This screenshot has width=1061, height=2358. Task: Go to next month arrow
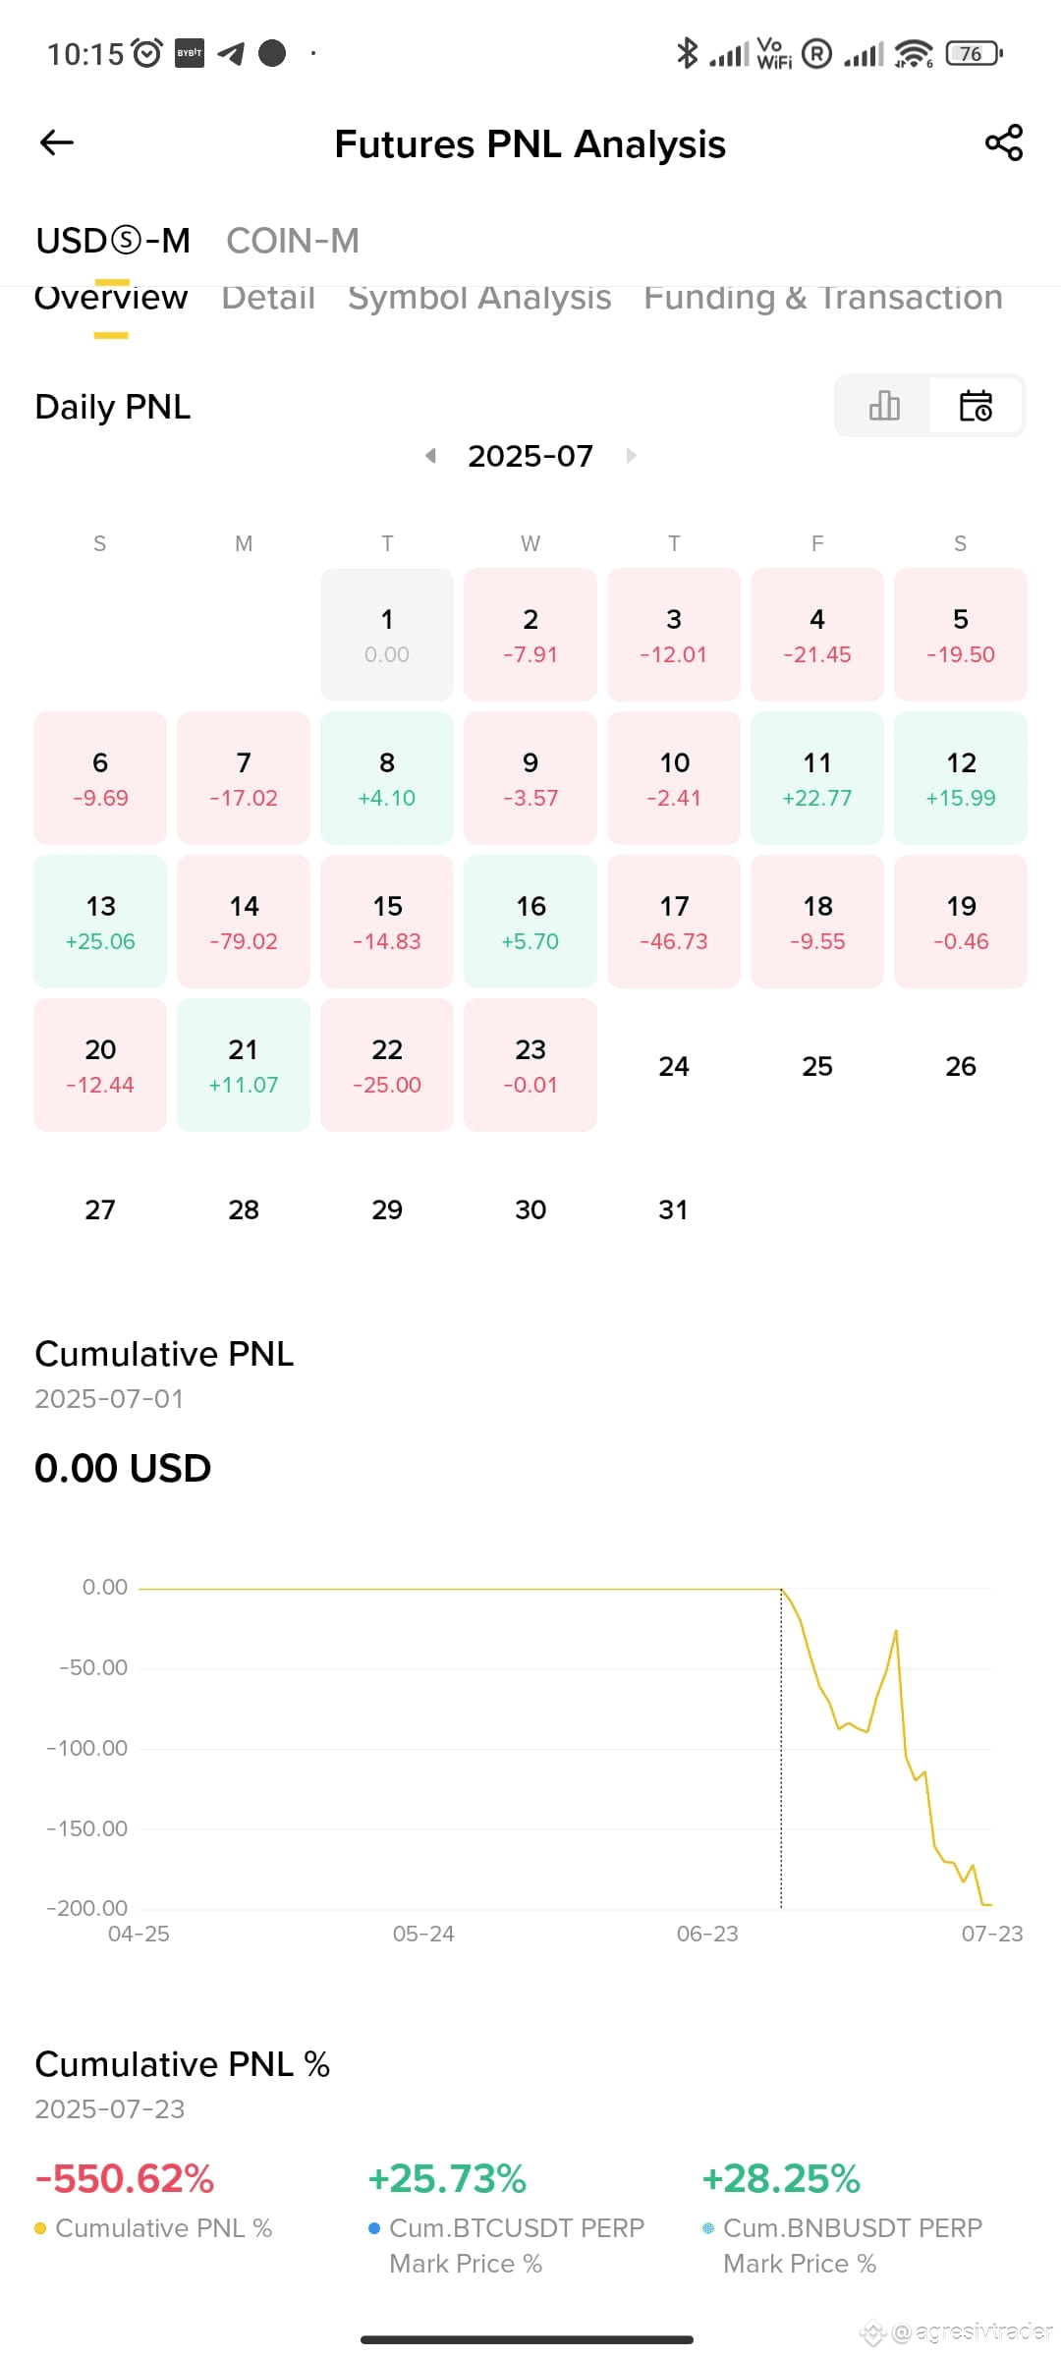point(631,456)
